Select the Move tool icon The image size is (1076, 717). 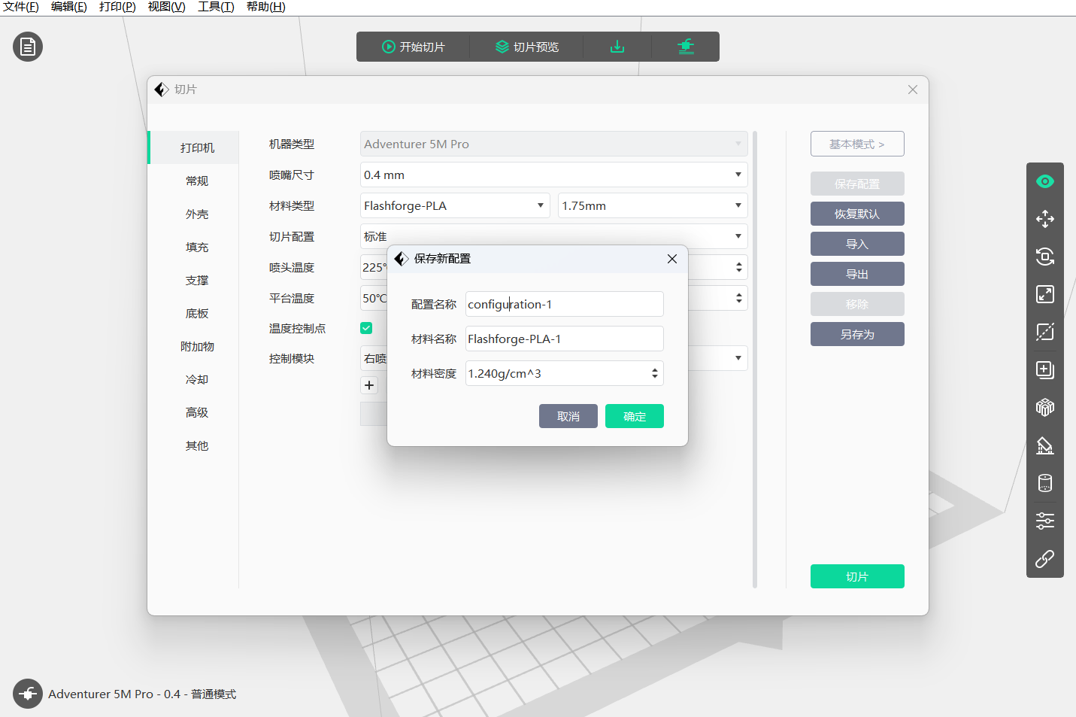pyautogui.click(x=1045, y=219)
